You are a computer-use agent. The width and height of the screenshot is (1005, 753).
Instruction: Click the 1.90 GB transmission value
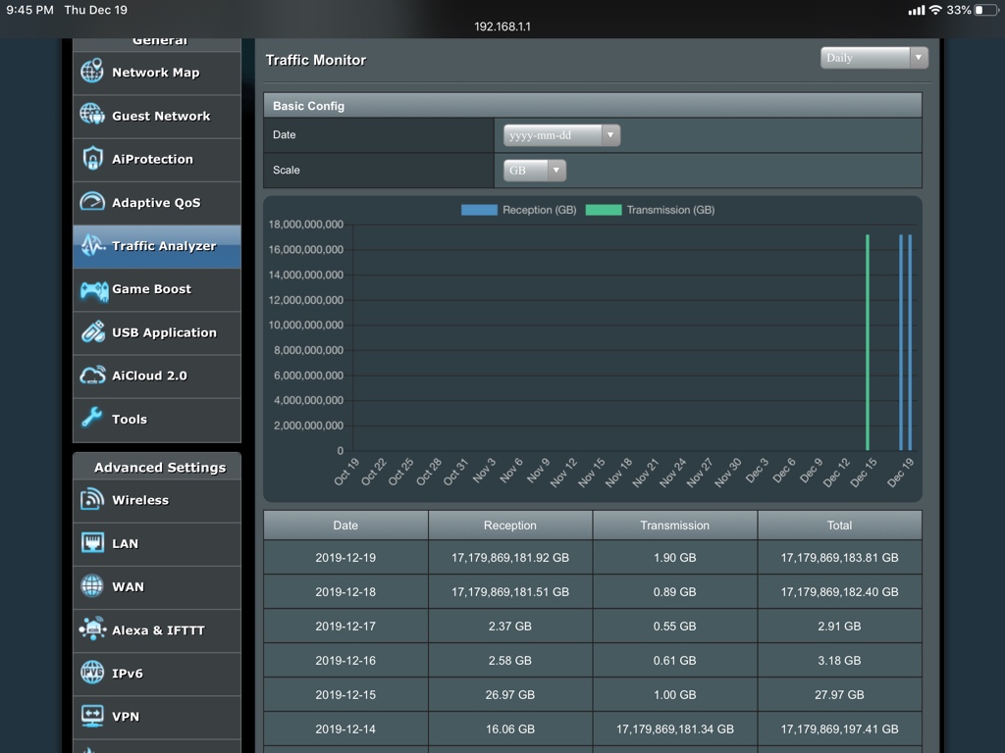pos(675,558)
